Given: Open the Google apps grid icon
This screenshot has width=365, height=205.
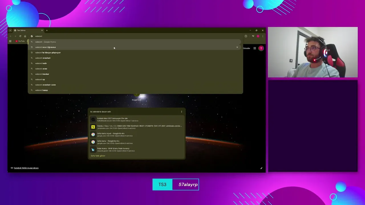Looking at the screenshot, I should (x=255, y=48).
